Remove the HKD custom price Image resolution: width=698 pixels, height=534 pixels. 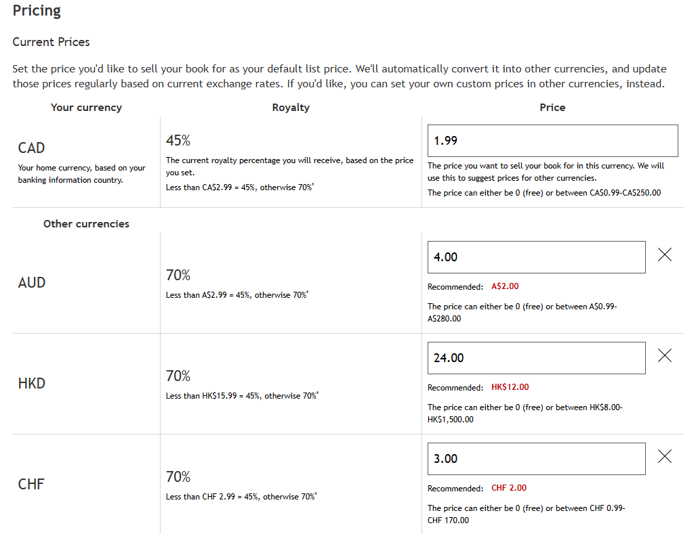pos(665,356)
